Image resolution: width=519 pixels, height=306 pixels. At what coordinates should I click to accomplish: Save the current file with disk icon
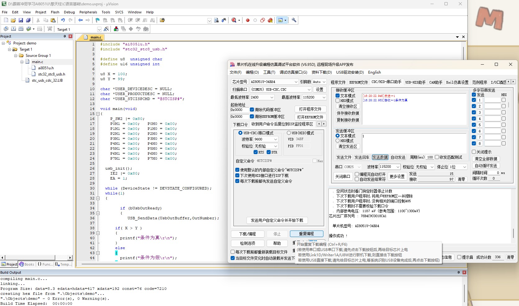tap(21, 20)
